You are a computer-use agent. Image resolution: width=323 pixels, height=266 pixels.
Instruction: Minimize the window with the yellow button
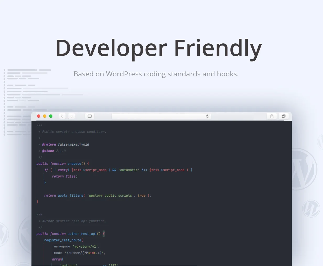pos(45,116)
